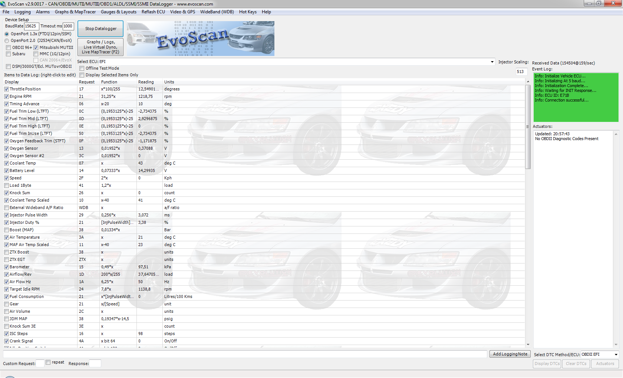Image resolution: width=623 pixels, height=378 pixels.
Task: Open the Alarms menu
Action: point(43,12)
